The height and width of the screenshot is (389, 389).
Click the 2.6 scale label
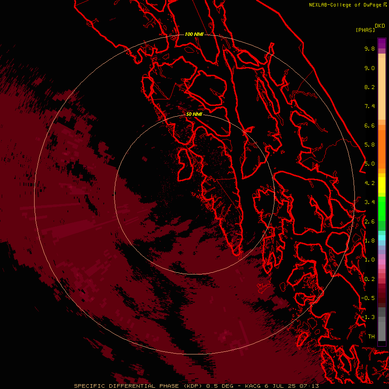tap(370, 222)
